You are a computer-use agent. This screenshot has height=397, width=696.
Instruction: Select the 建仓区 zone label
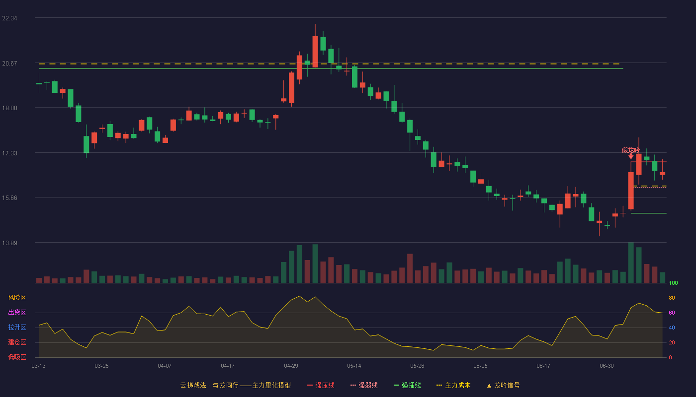tap(17, 342)
